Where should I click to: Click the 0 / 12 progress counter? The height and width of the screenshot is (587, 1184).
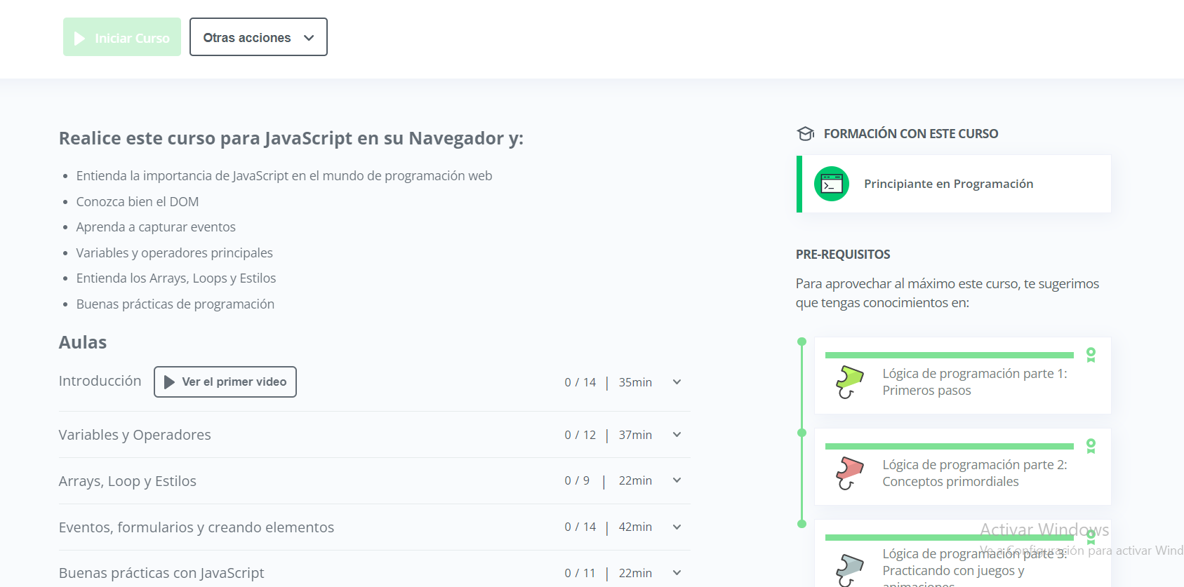580,435
